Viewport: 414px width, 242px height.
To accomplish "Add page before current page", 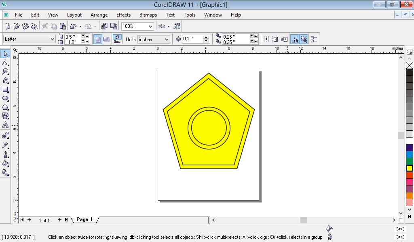I will tap(29, 220).
